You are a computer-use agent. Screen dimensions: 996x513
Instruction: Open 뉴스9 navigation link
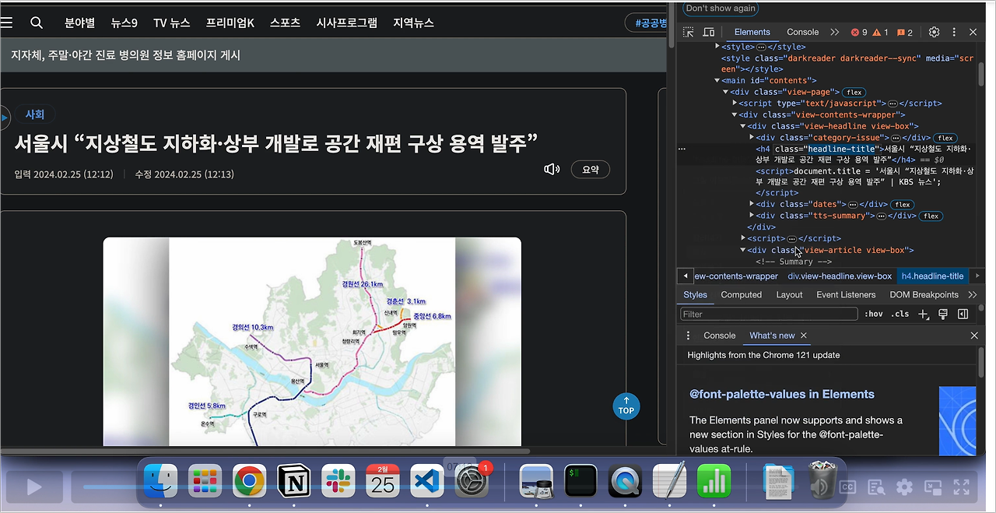click(124, 23)
